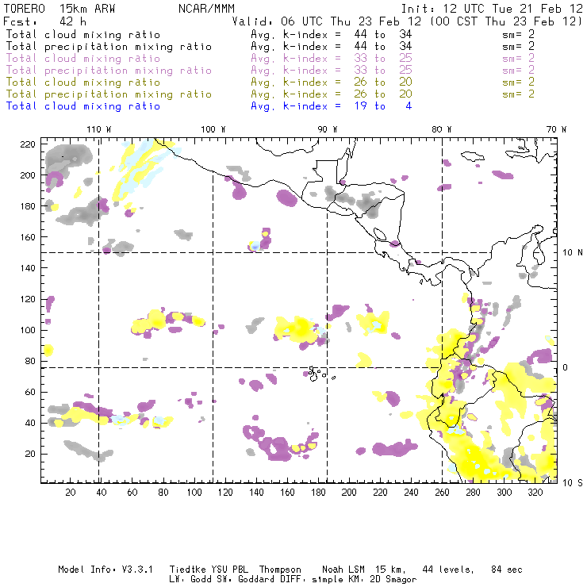
Task: Select the black 'Total precipitation mixing ratio' legend line
Action: click(x=109, y=47)
